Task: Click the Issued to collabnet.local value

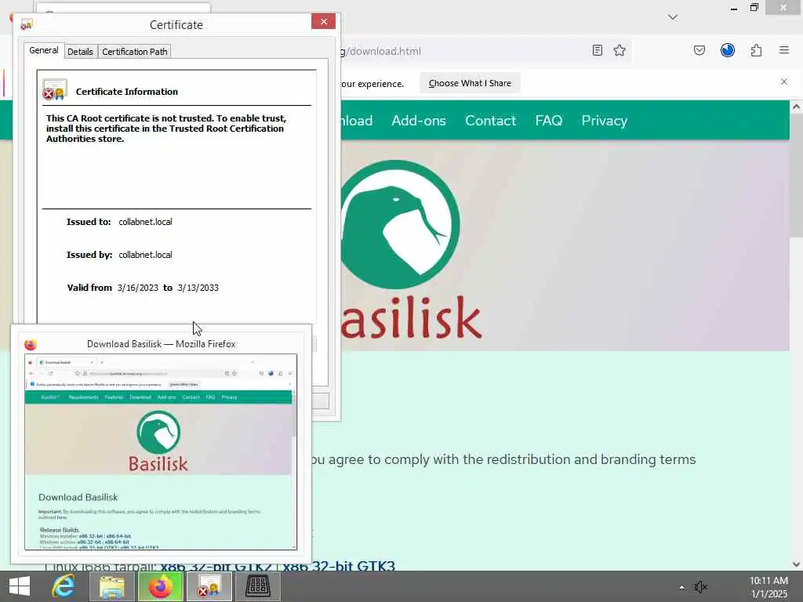Action: (x=145, y=222)
